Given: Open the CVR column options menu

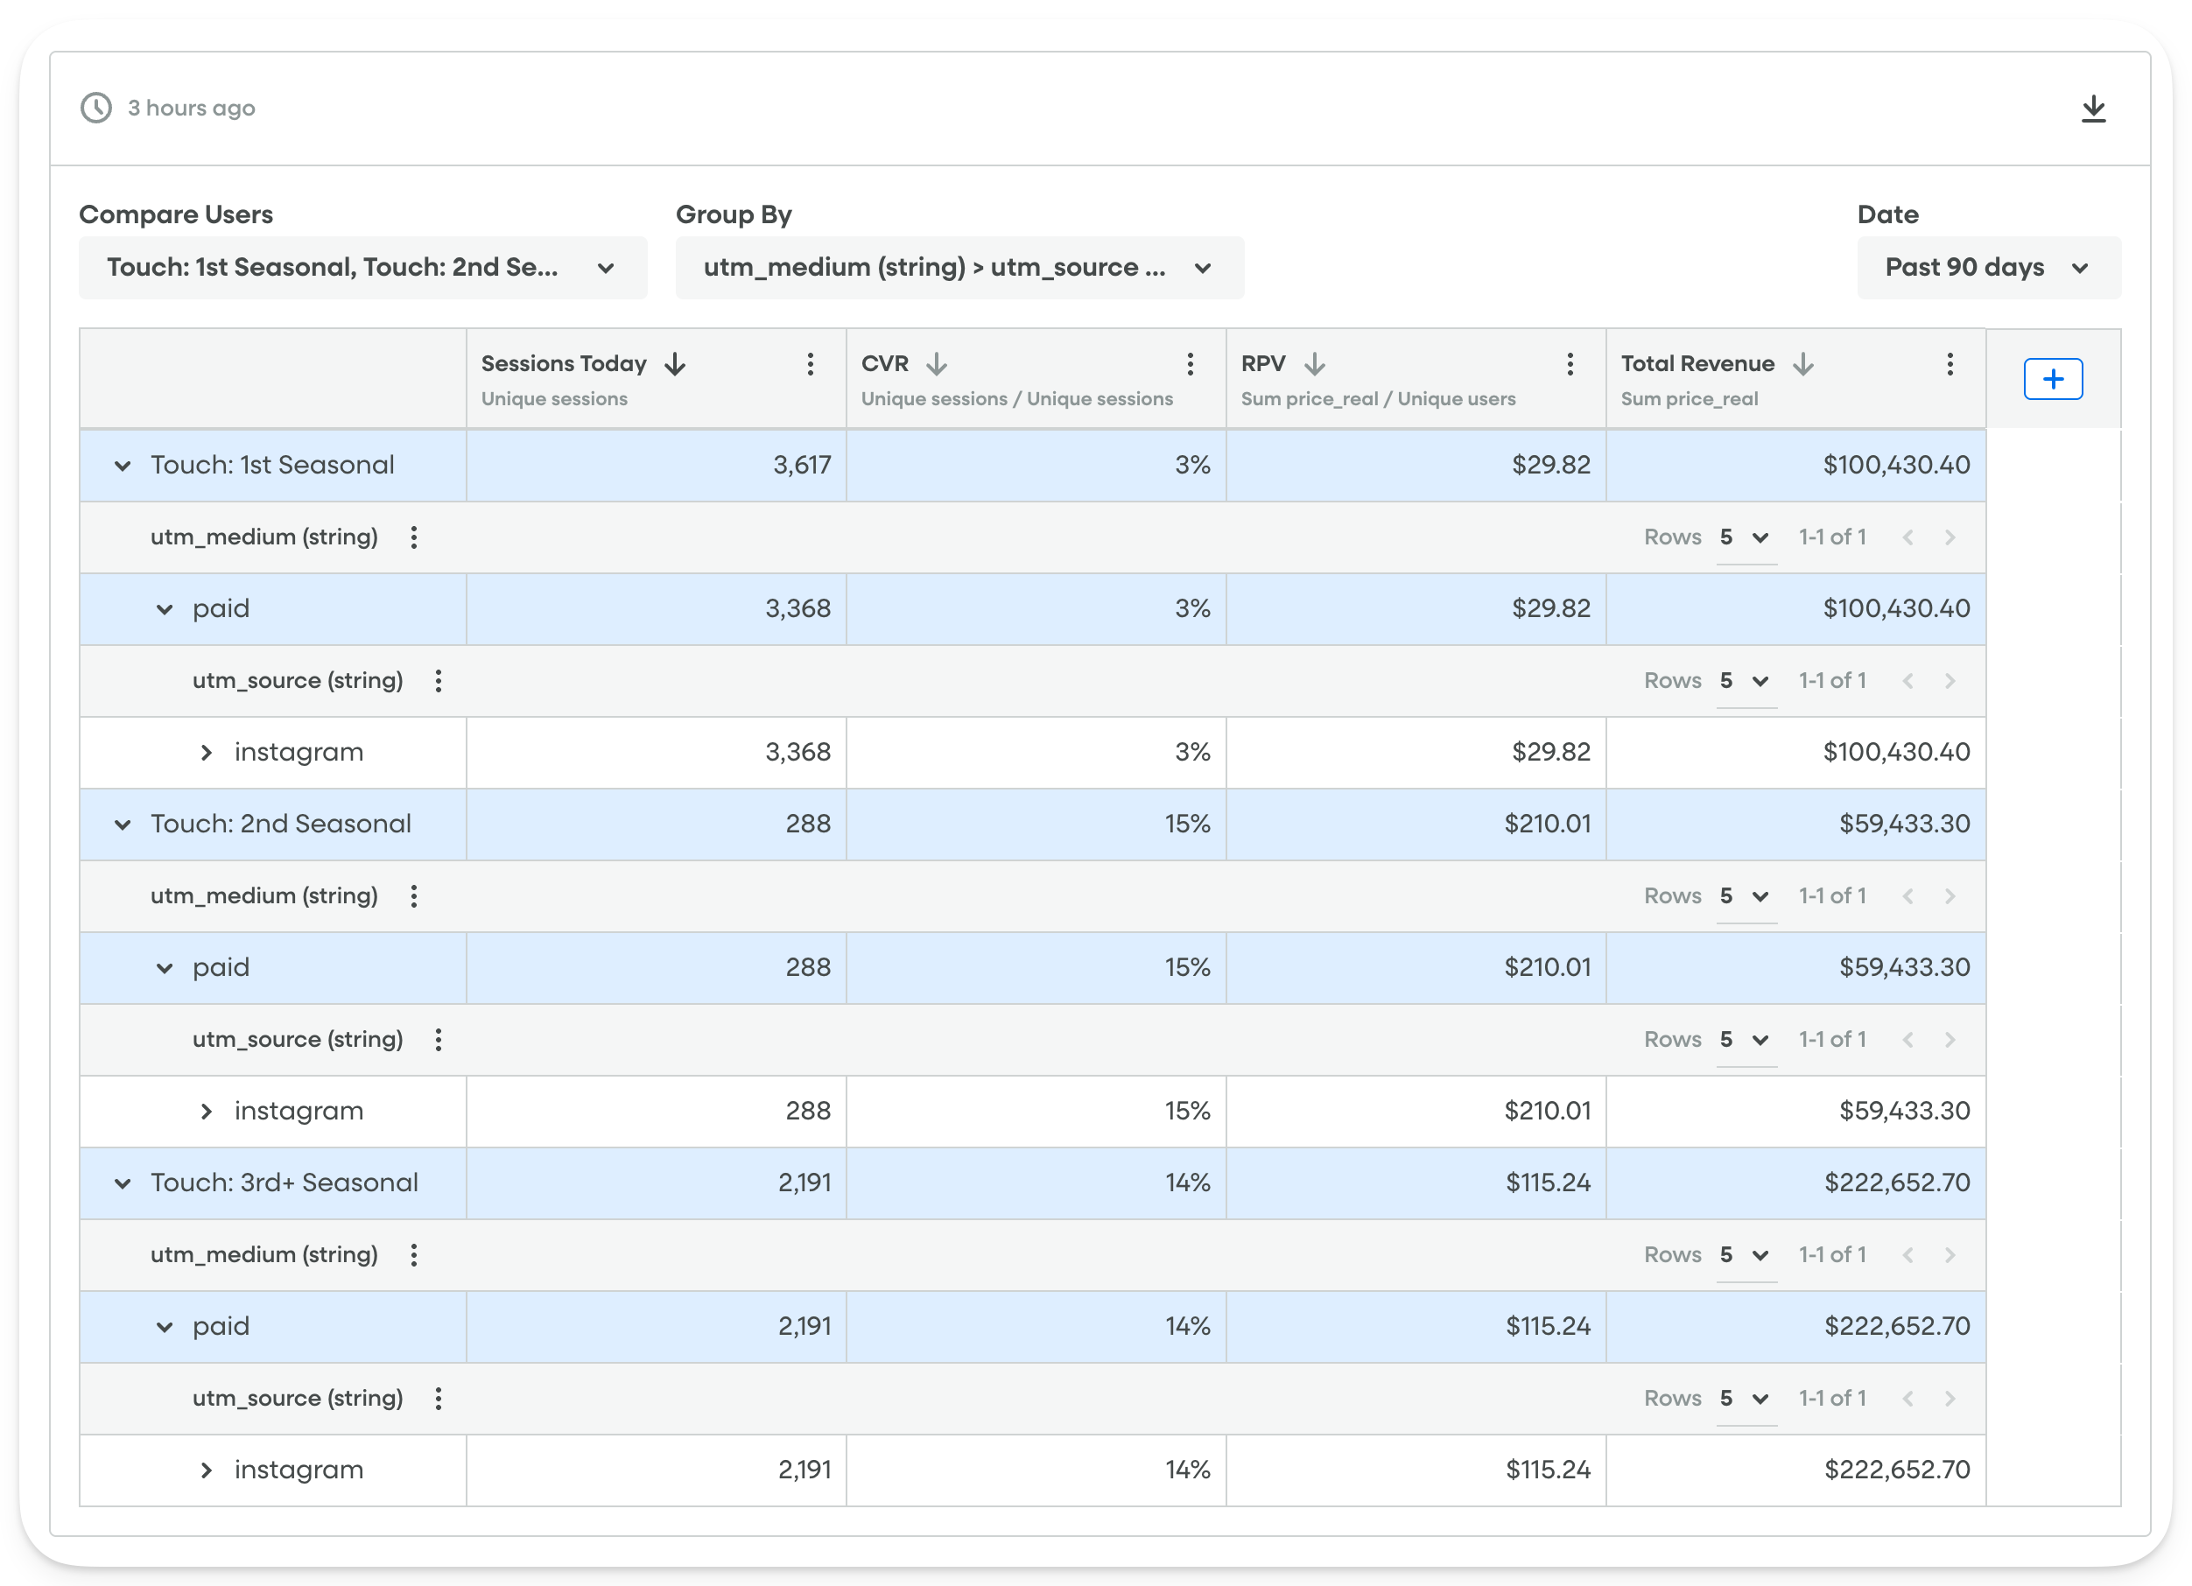Looking at the screenshot, I should point(1190,364).
